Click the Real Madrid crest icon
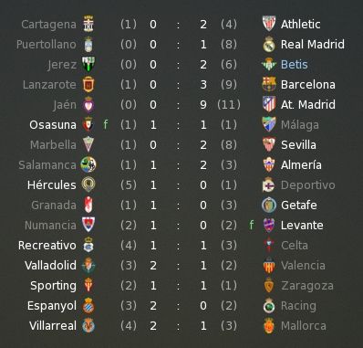This screenshot has height=348, width=363. [269, 44]
